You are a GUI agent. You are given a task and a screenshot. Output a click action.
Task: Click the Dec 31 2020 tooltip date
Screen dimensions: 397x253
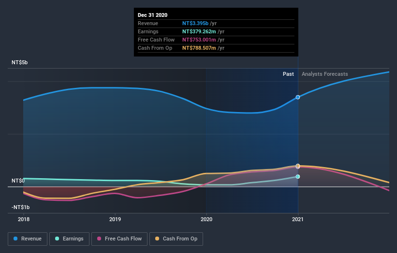(x=152, y=15)
